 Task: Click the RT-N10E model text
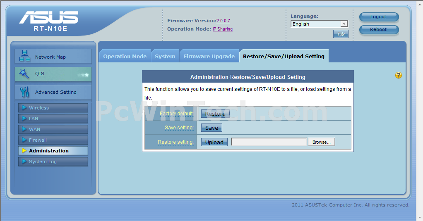click(x=50, y=29)
